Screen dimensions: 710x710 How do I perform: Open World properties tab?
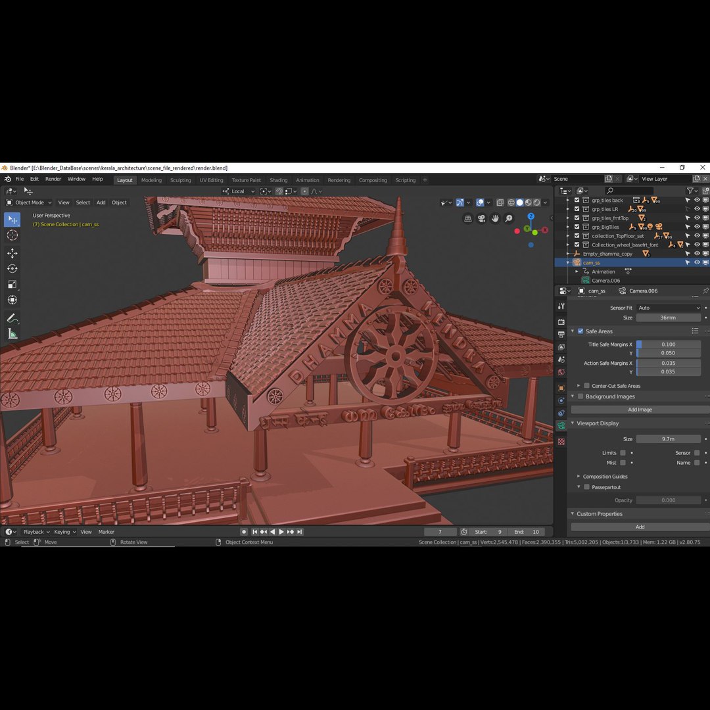click(x=561, y=372)
